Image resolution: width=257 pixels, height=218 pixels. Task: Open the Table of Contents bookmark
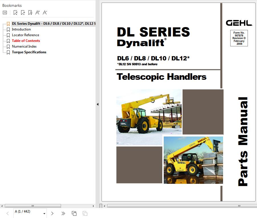tap(26, 41)
